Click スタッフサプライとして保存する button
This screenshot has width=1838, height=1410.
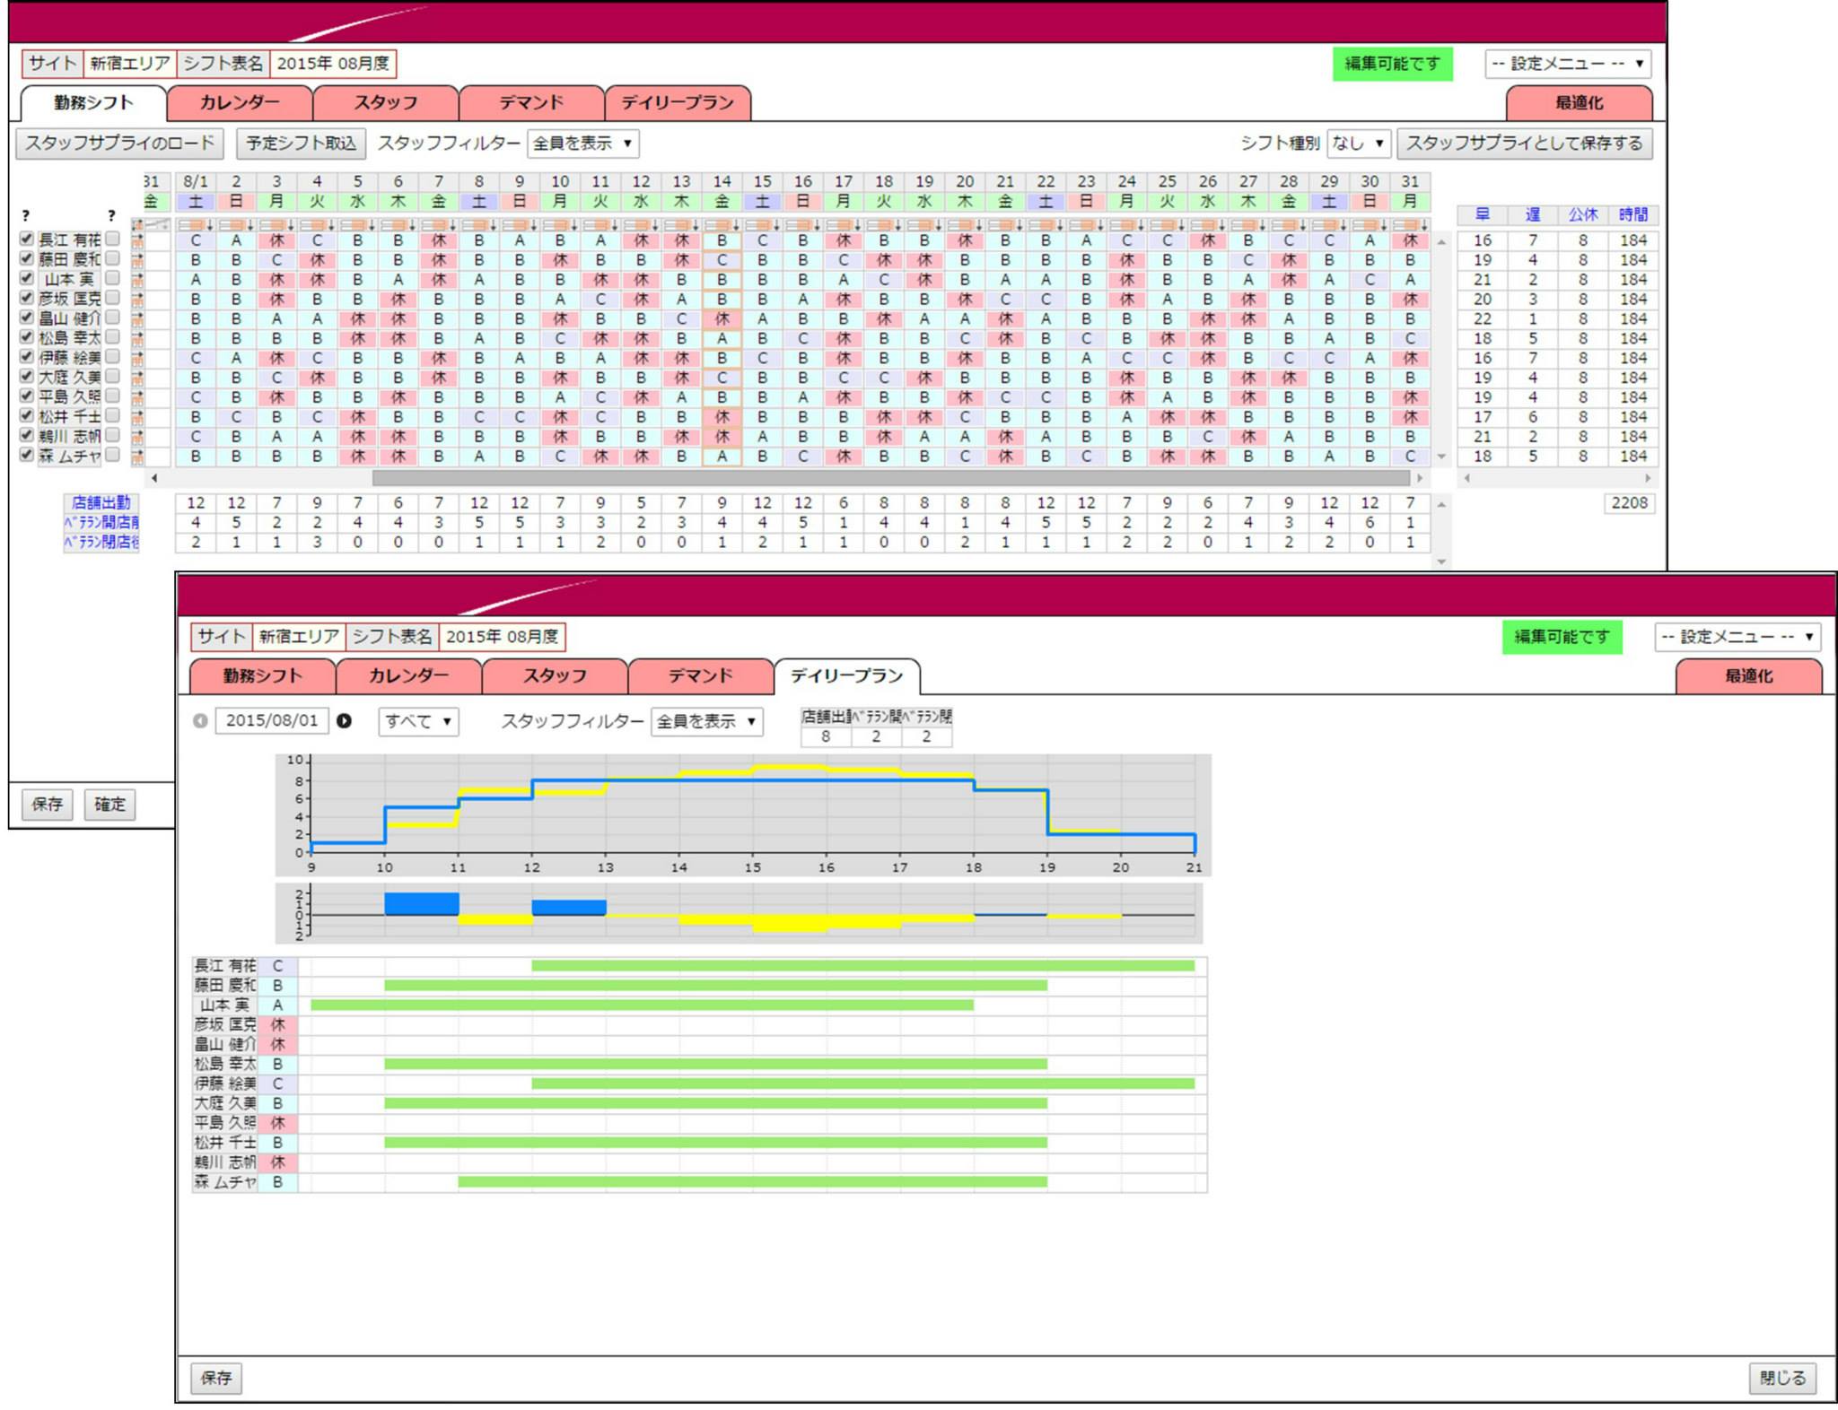point(1524,144)
